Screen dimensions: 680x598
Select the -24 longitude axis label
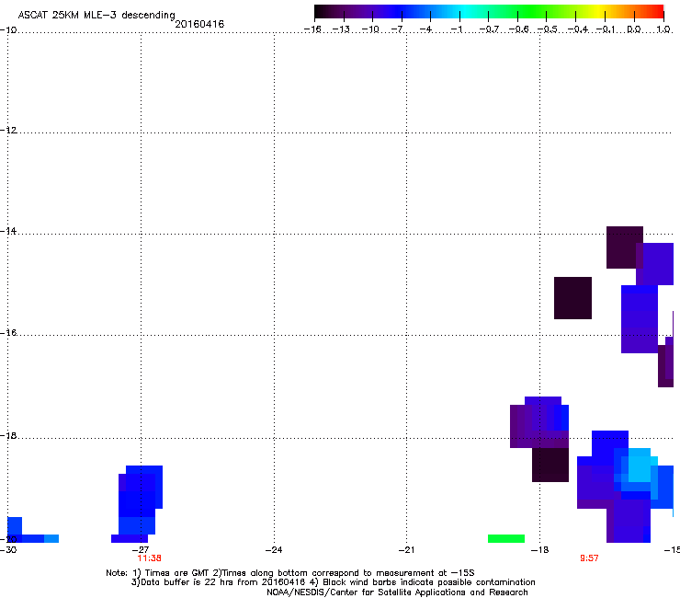click(274, 550)
